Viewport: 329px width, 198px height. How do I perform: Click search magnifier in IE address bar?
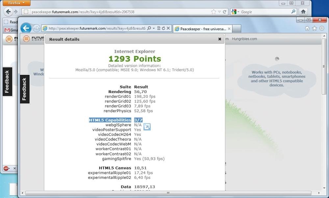pos(149,28)
